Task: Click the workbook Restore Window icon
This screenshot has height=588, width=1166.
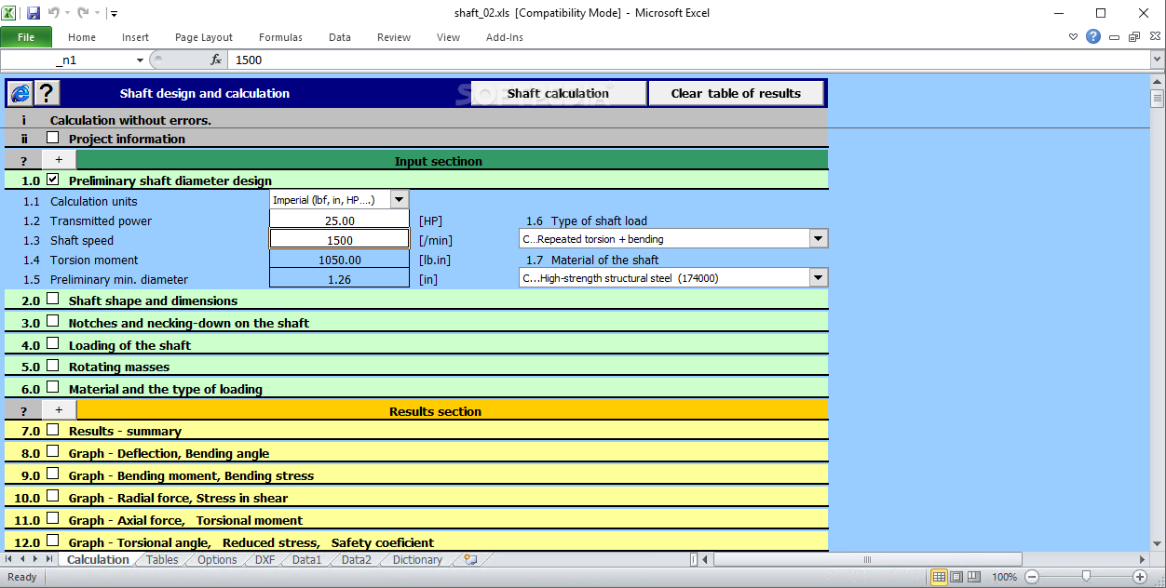Action: [1133, 37]
